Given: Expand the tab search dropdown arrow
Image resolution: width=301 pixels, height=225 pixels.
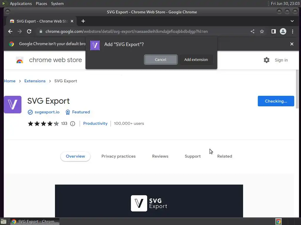Looking at the screenshot, I should coord(292,21).
